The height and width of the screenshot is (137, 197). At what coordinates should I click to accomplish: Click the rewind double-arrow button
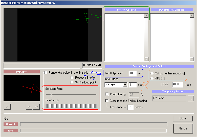click(x=29, y=107)
